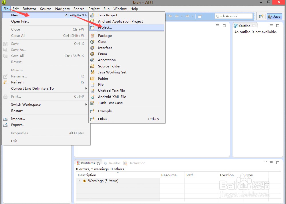The image size is (286, 204).
Task: Click the Path column header
Action: (201, 175)
